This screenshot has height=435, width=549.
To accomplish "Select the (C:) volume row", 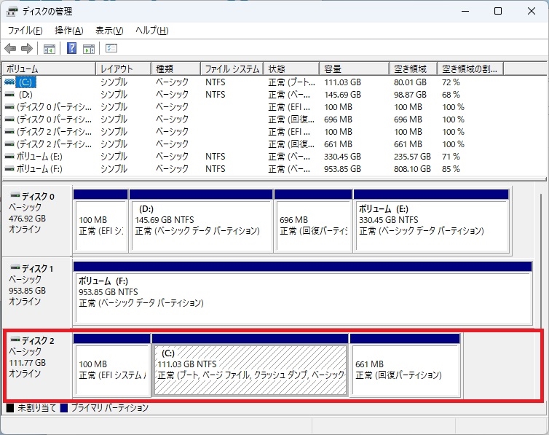I will (x=252, y=82).
